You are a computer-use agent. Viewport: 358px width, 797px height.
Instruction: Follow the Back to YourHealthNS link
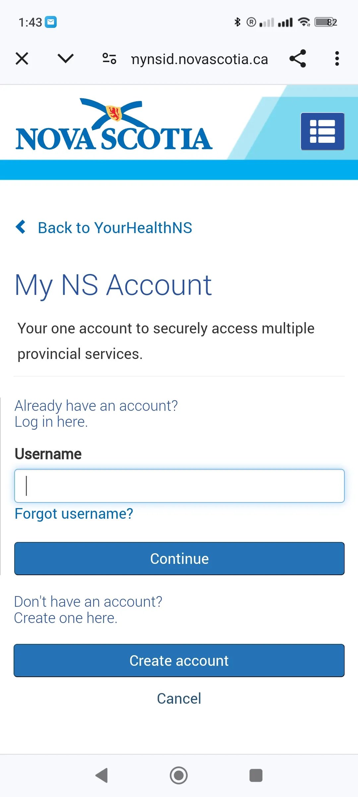click(x=115, y=228)
